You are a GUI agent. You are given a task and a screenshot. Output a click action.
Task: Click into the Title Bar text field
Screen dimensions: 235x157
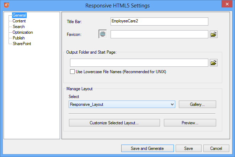(x=159, y=21)
